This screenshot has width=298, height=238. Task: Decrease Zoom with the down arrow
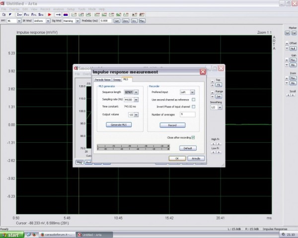click(x=287, y=83)
